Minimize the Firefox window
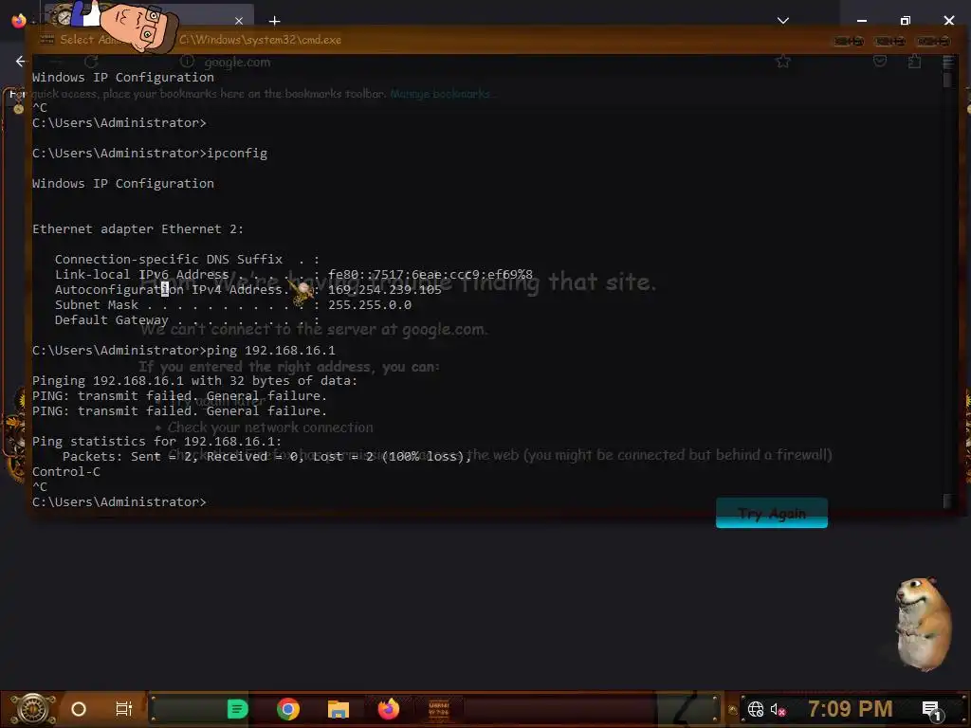Viewport: 971px width, 728px height. [861, 21]
